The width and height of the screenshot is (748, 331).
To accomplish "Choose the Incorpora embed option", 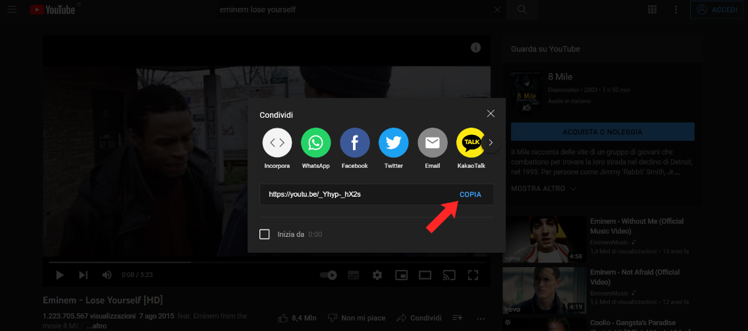I will click(277, 147).
